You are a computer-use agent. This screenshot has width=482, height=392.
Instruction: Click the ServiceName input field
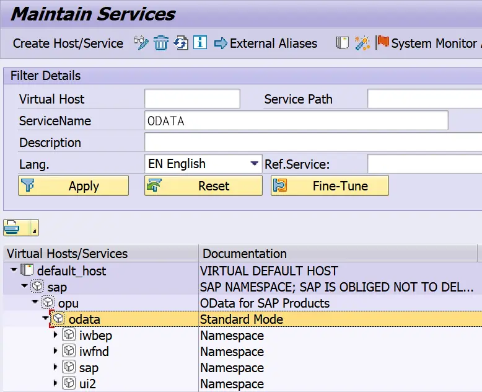(x=296, y=121)
